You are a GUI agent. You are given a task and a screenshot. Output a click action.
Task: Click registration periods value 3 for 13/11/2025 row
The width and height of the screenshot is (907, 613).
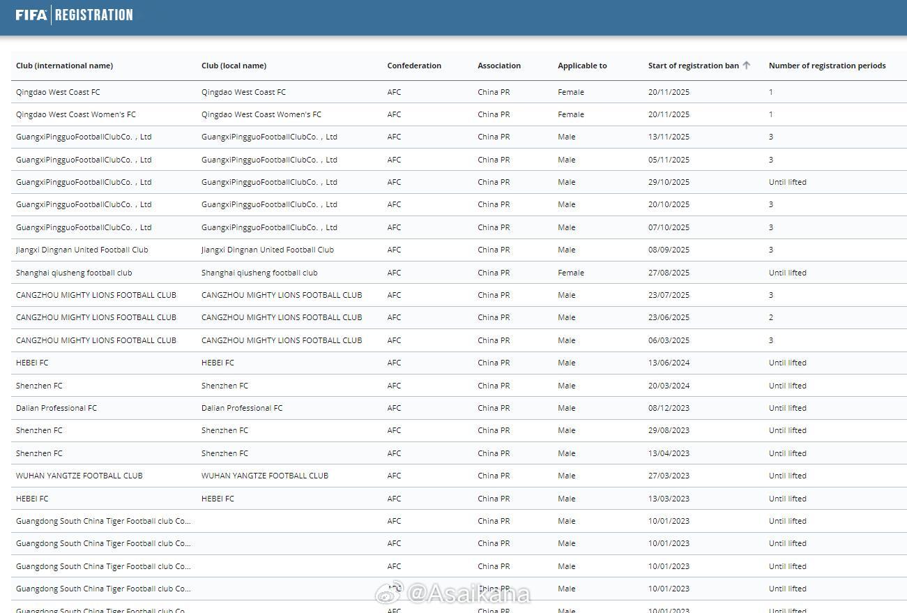771,137
